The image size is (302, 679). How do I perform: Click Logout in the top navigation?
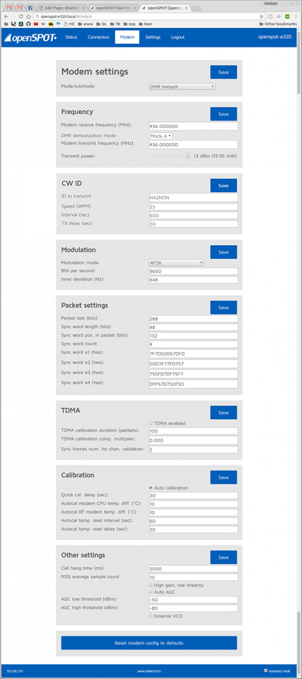[x=177, y=37]
